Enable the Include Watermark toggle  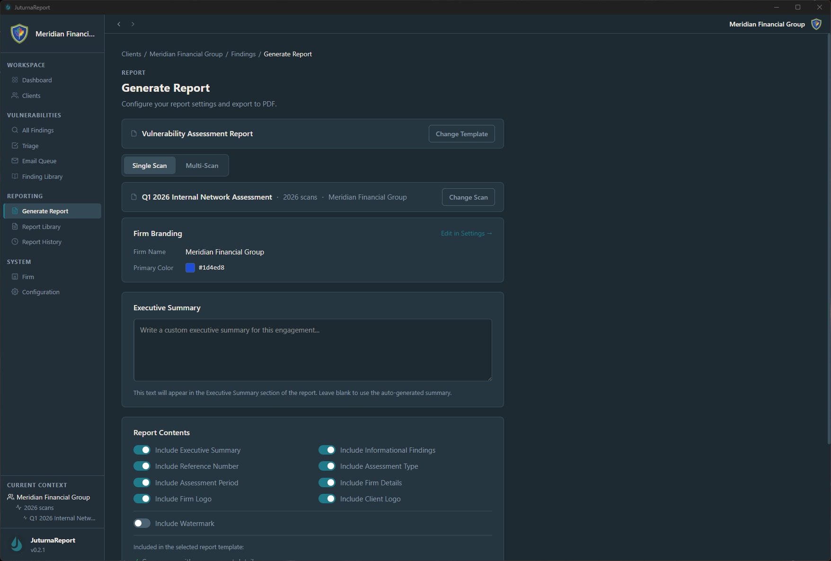tap(141, 523)
